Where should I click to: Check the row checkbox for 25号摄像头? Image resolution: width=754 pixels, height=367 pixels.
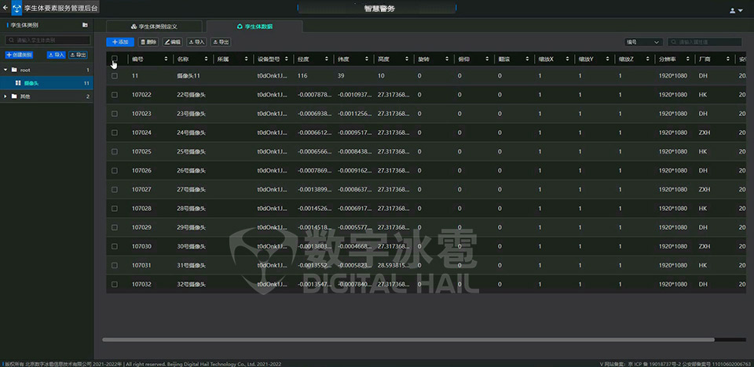(115, 151)
